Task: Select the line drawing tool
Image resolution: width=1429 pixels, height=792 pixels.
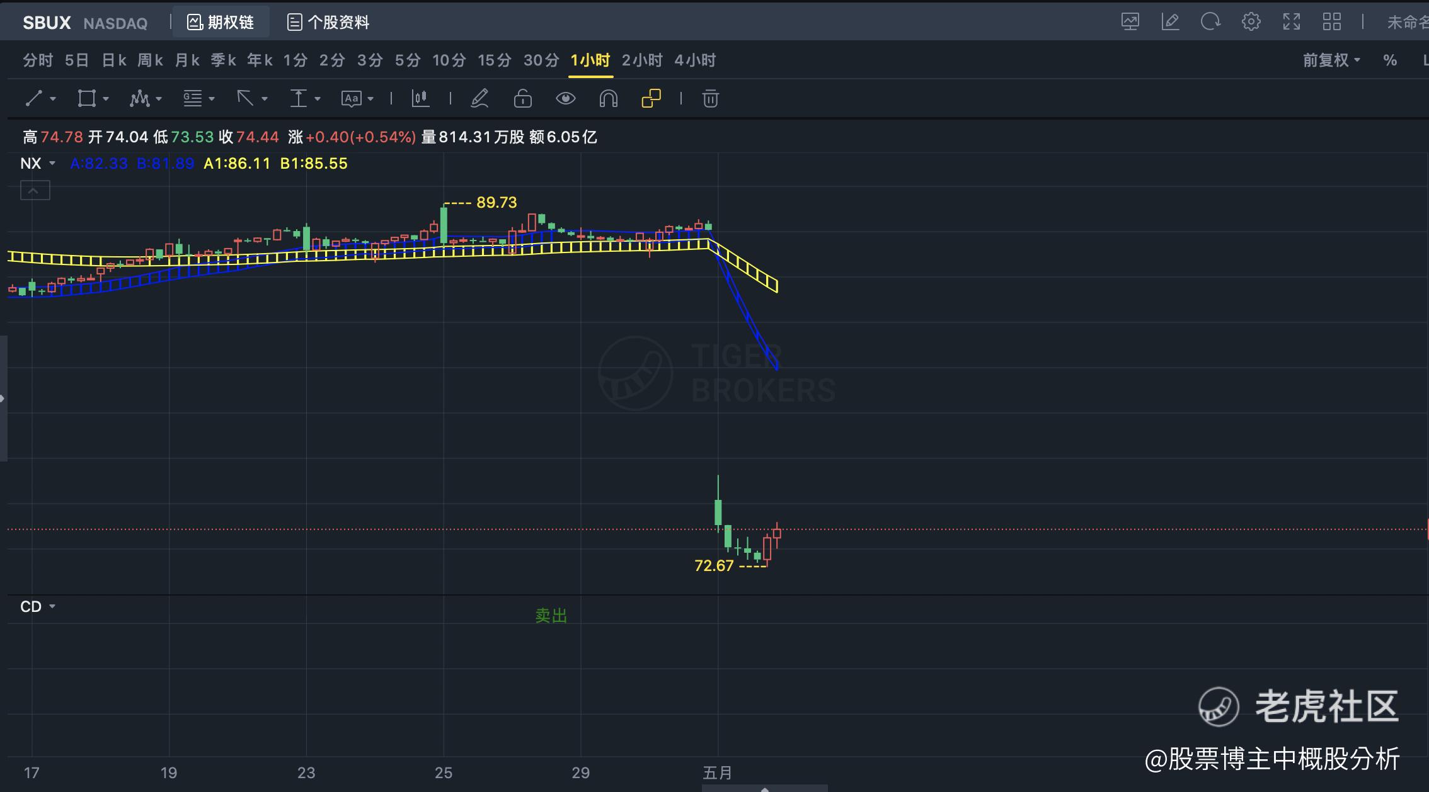Action: click(34, 99)
